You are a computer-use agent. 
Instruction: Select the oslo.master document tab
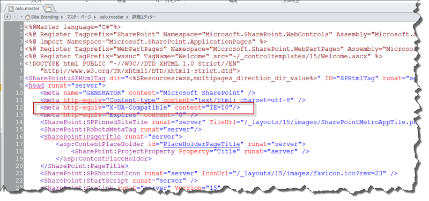coord(24,9)
